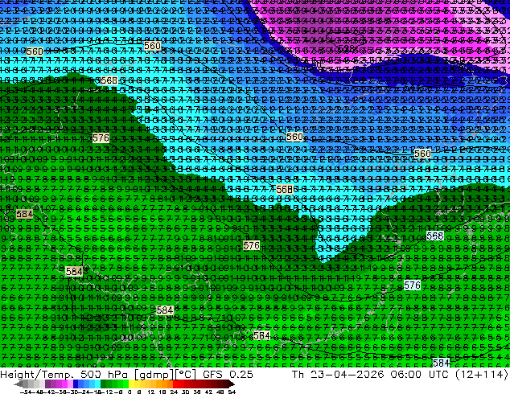
Task: Click the dark blue legend swatch
Action: (x=76, y=384)
